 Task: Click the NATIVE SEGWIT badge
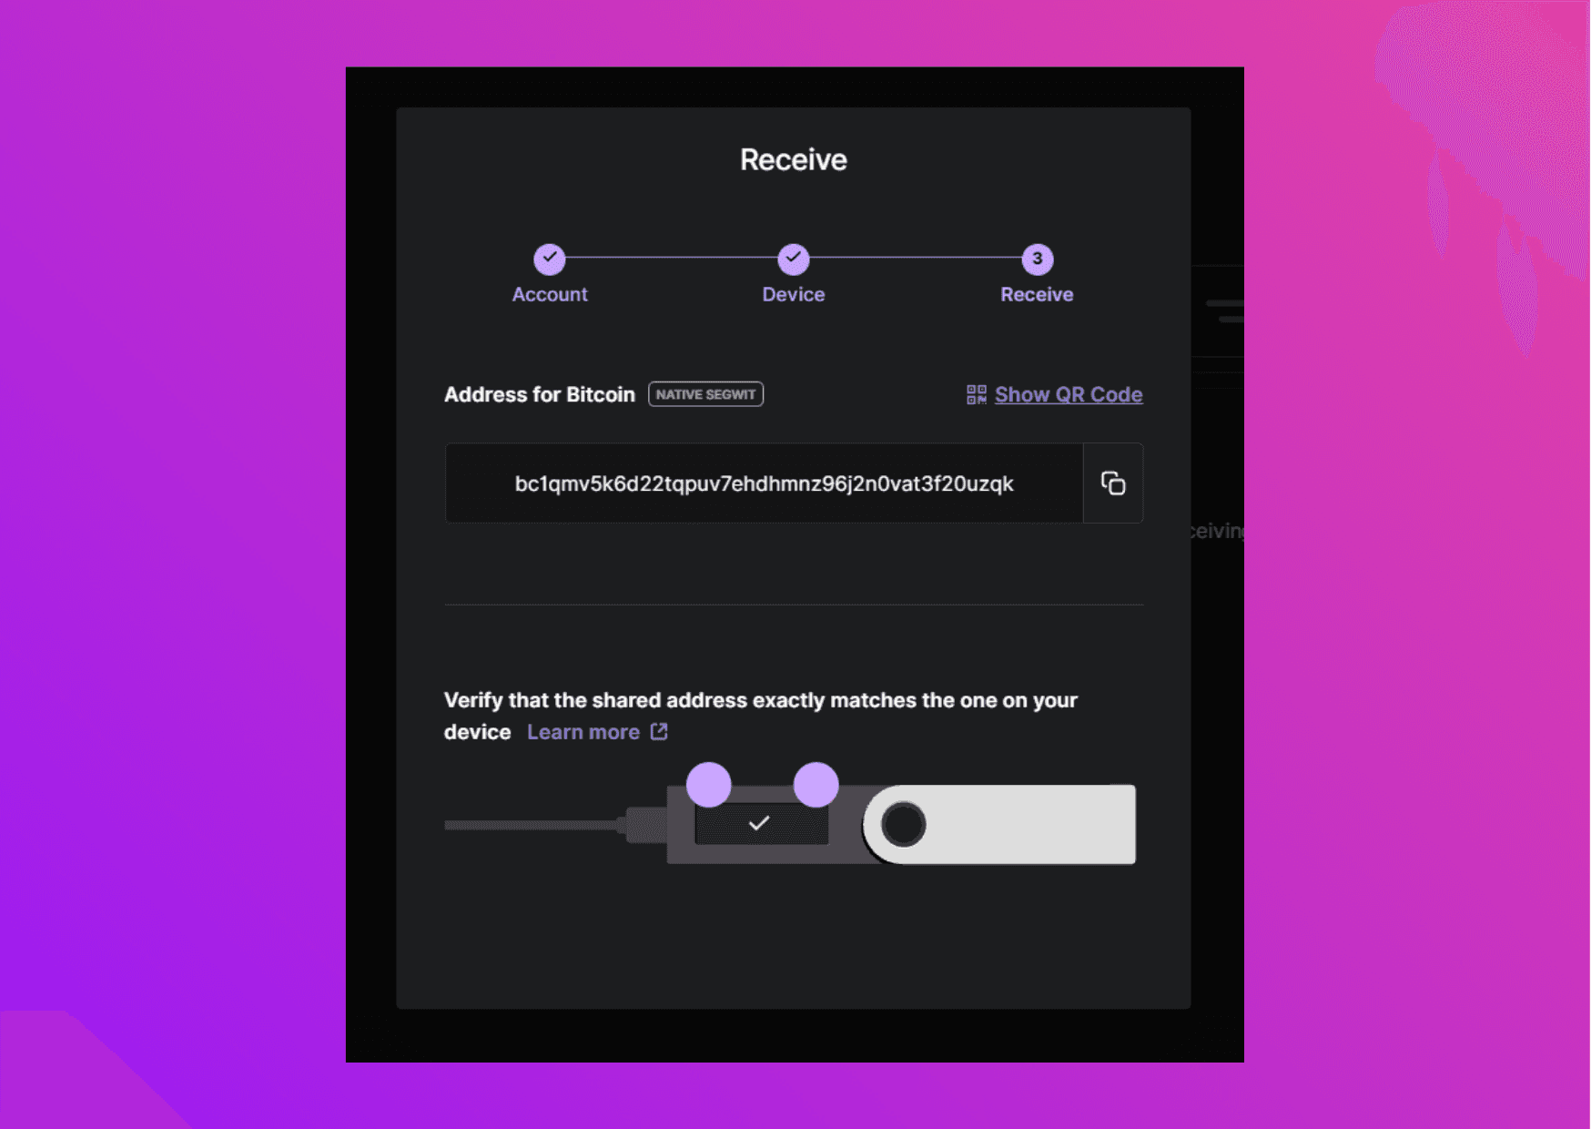pos(705,394)
